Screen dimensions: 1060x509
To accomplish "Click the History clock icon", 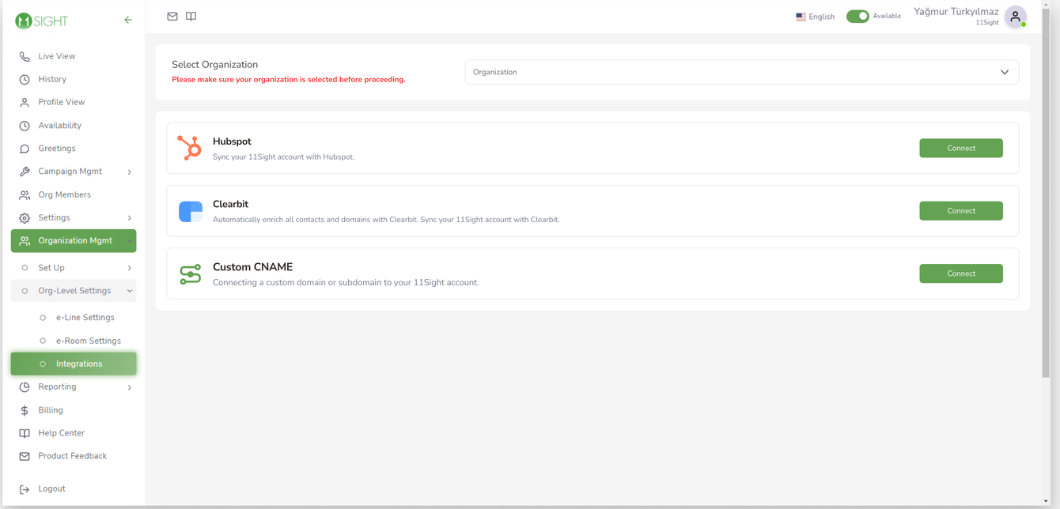I will point(25,79).
